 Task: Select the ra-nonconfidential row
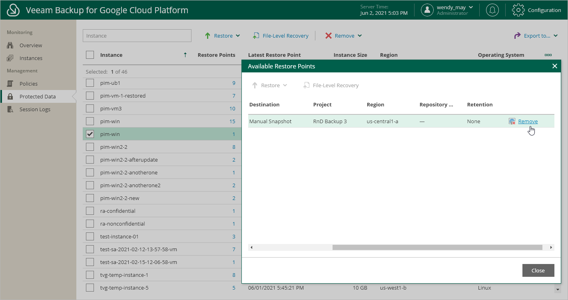(x=162, y=224)
